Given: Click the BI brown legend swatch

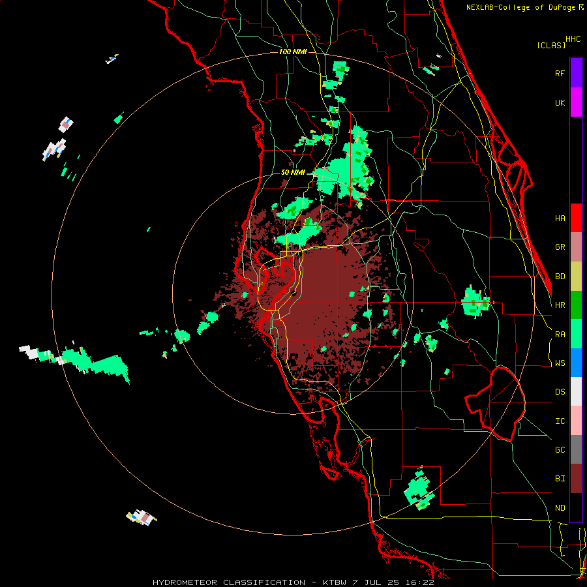Looking at the screenshot, I should point(576,479).
